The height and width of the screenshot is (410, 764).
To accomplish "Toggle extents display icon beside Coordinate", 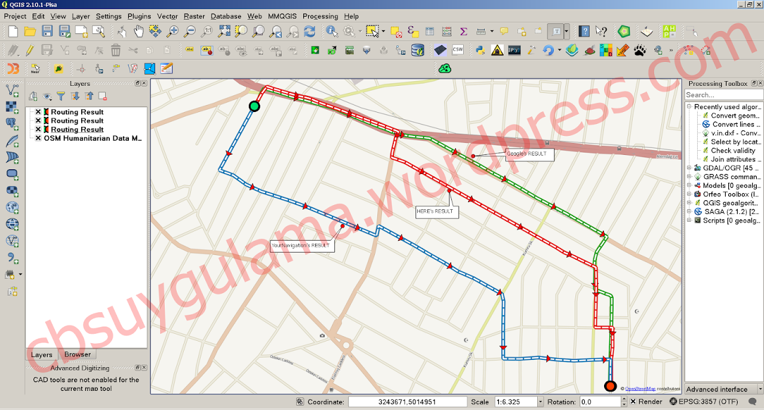I will (300, 402).
